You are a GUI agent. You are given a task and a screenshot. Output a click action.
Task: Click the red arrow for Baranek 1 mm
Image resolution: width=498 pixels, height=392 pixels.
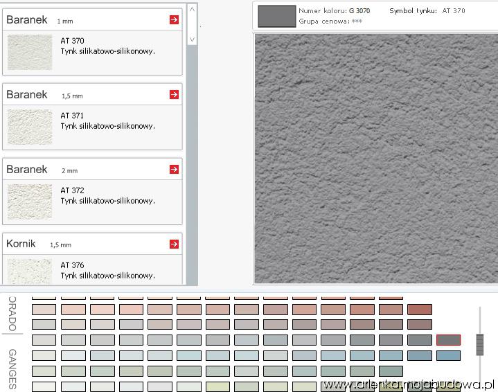point(174,20)
